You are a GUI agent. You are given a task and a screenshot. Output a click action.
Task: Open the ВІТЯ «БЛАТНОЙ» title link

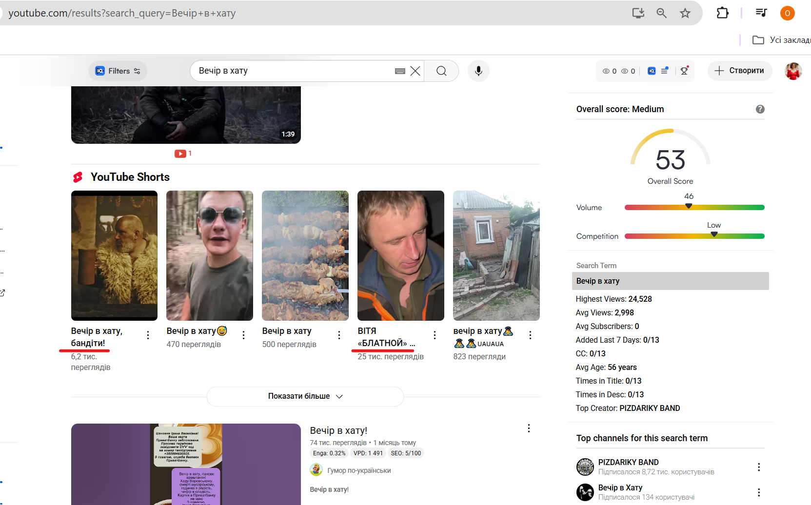(x=386, y=337)
